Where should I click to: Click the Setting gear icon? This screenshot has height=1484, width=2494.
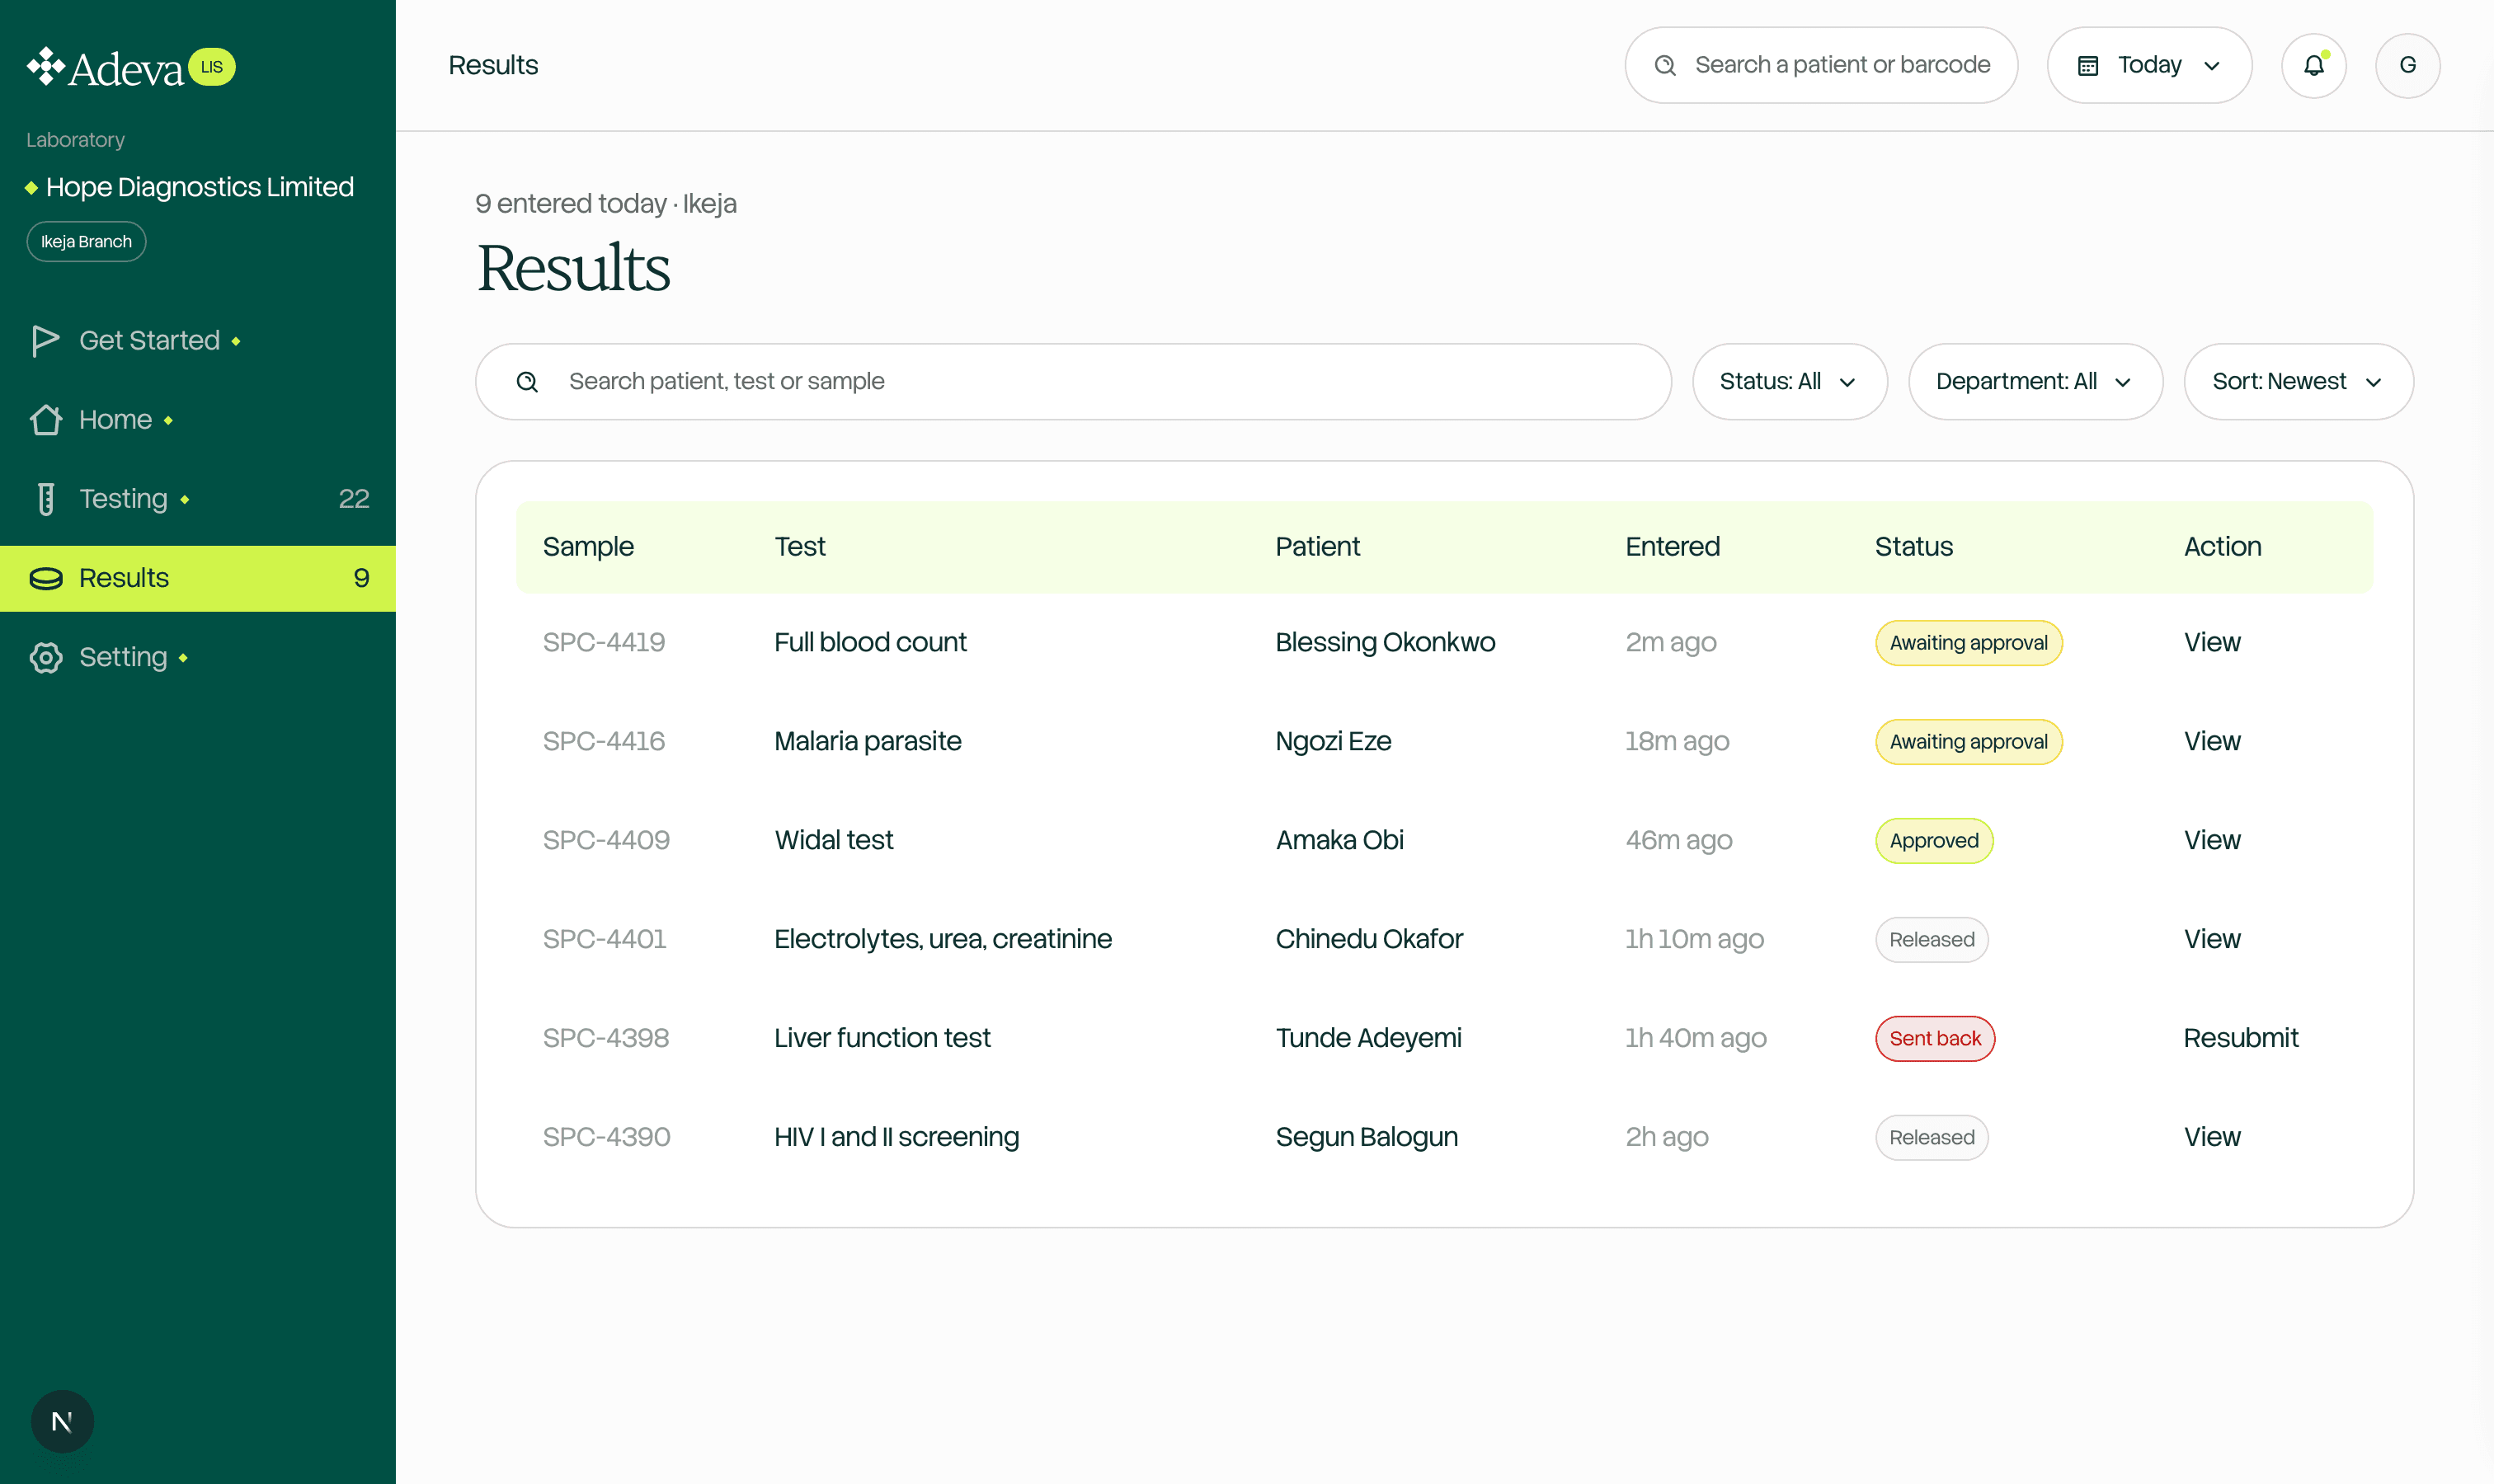coord(46,657)
